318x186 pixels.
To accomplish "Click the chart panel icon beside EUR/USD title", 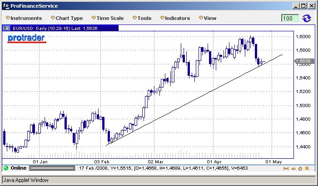I will click(6, 28).
